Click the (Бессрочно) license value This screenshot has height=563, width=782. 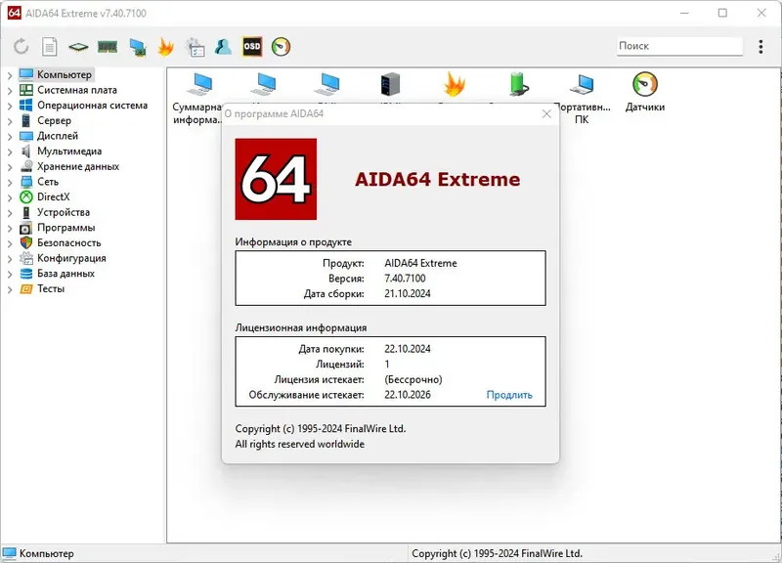413,379
